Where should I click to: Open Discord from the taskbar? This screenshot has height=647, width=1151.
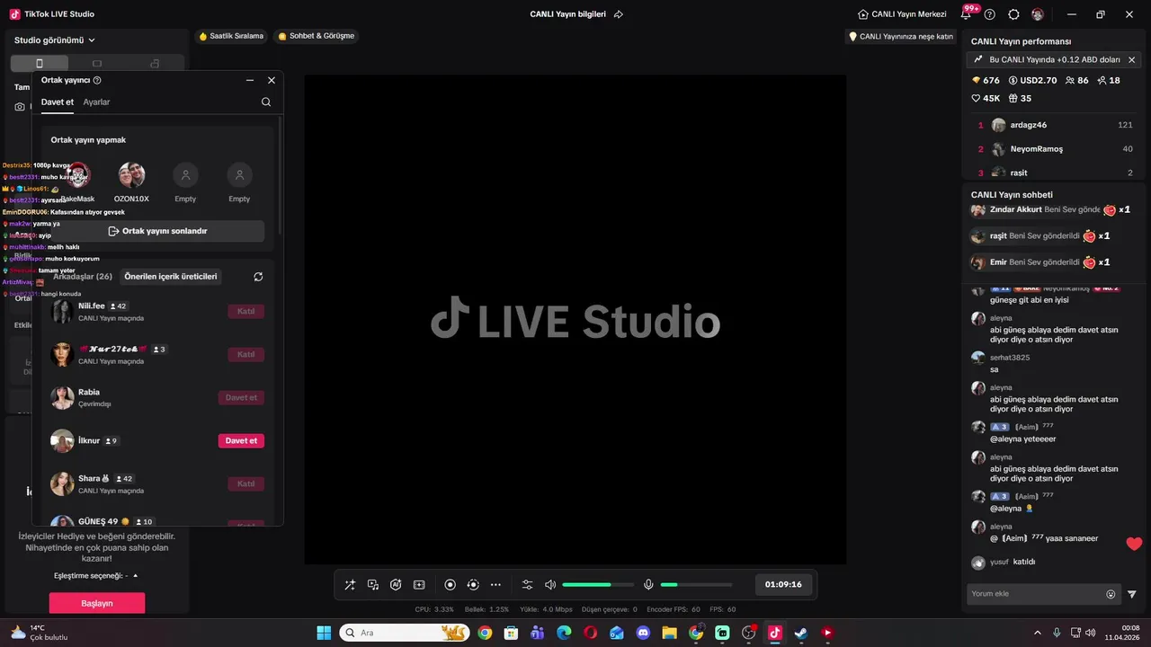[x=643, y=633]
